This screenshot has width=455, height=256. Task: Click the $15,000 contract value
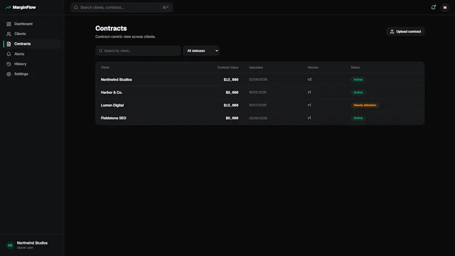click(x=231, y=105)
